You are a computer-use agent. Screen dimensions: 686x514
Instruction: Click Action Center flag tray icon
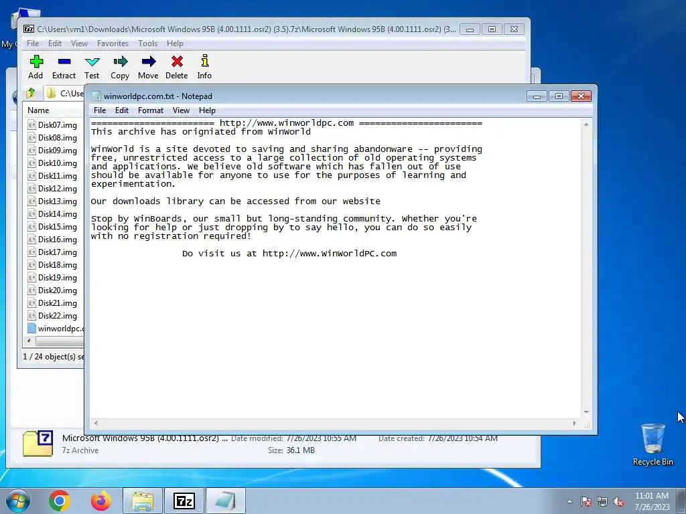[x=586, y=501]
